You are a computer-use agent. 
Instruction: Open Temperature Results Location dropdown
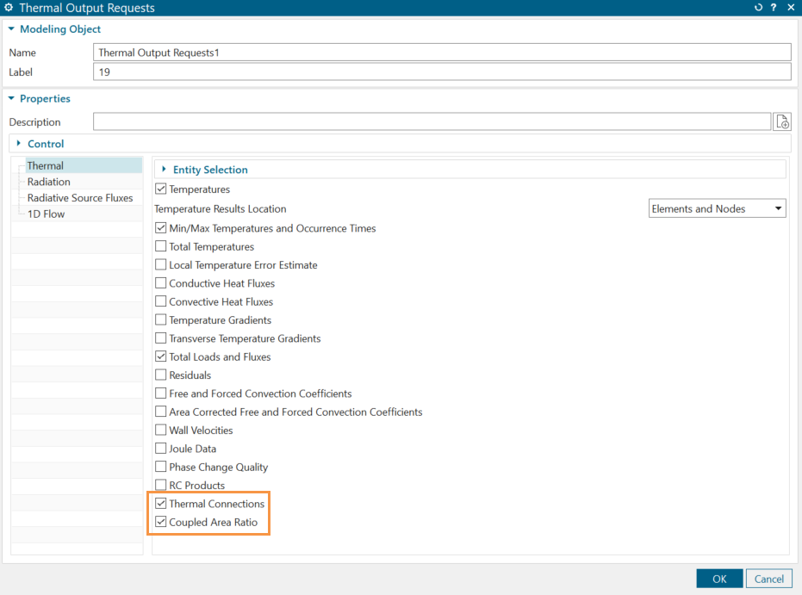(x=717, y=208)
